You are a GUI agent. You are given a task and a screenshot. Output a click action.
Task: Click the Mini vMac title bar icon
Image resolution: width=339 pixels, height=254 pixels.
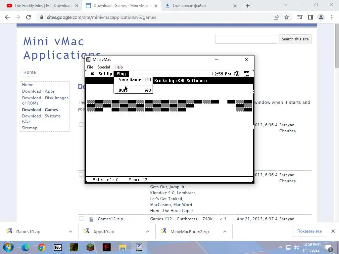pyautogui.click(x=88, y=60)
